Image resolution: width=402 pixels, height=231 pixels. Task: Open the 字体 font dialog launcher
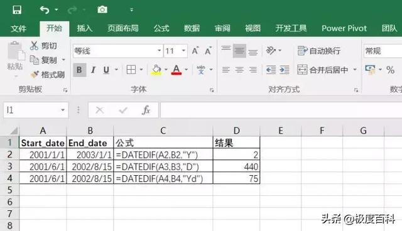(x=212, y=90)
